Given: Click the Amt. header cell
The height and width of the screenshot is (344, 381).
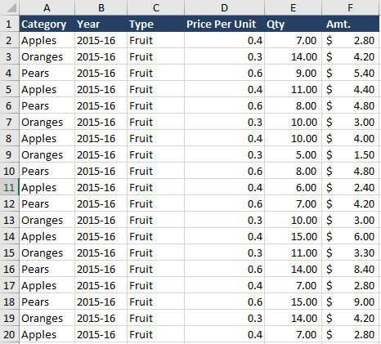Looking at the screenshot, I should click(351, 24).
